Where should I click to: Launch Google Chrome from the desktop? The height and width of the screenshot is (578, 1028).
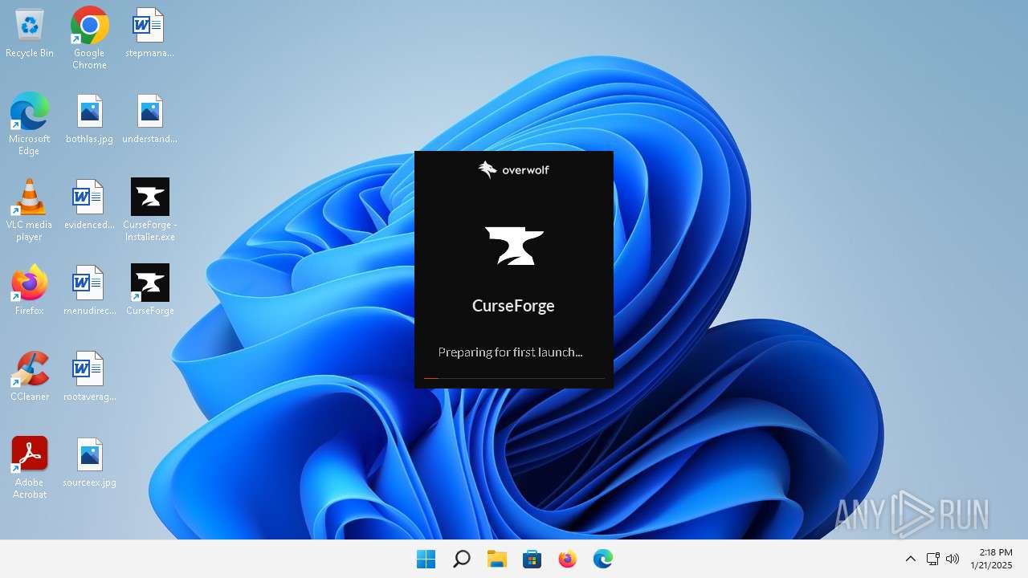tap(89, 39)
